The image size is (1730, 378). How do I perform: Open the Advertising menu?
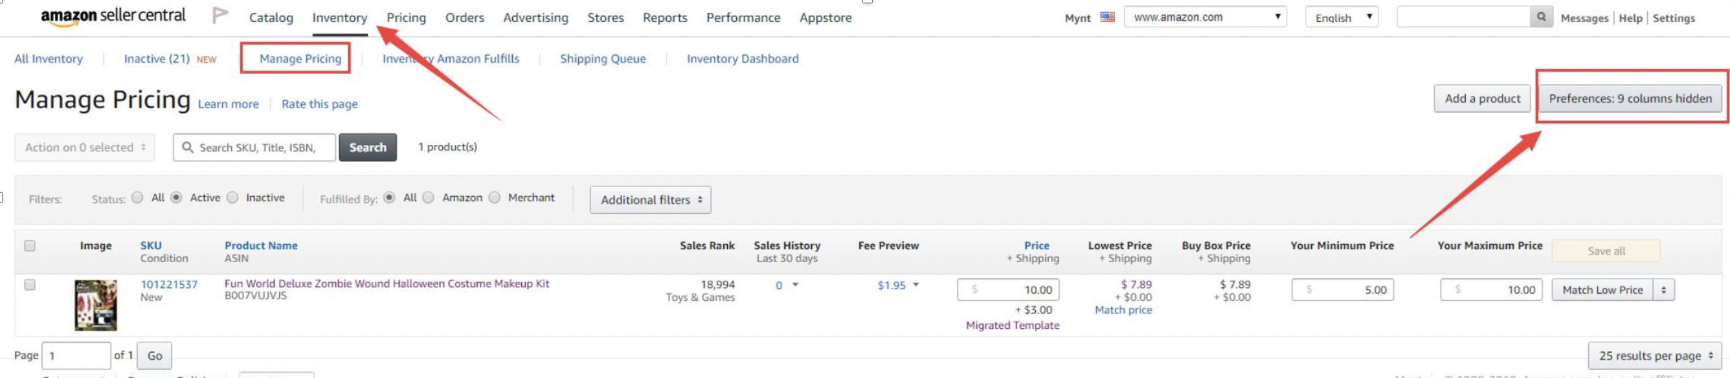tap(536, 17)
